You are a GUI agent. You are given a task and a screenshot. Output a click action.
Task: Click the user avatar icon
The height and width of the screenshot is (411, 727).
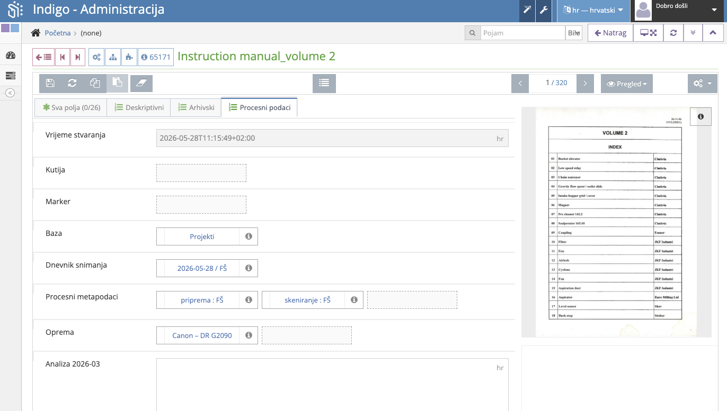coord(643,10)
